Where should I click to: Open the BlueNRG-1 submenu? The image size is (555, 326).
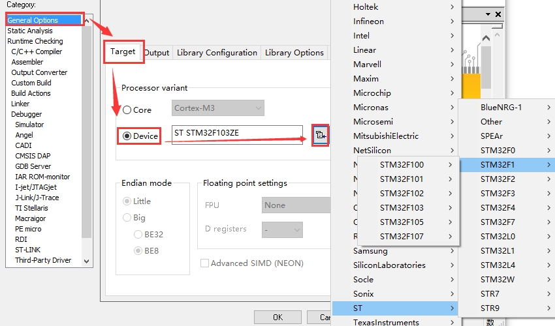click(507, 108)
